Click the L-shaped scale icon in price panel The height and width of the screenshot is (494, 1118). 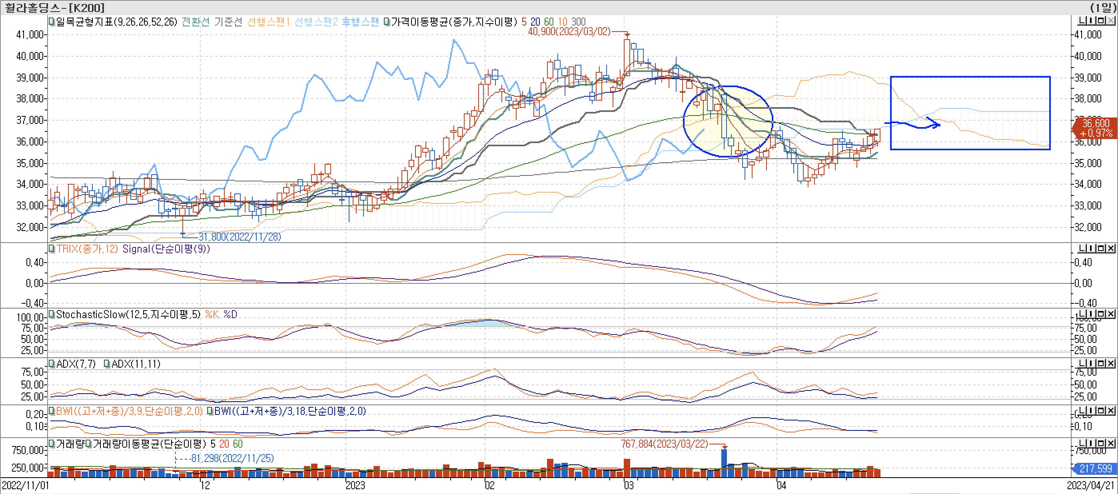coord(1082,20)
